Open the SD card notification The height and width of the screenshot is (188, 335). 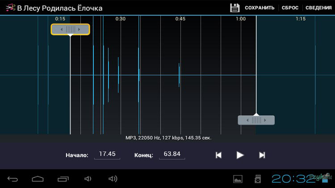[257, 179]
